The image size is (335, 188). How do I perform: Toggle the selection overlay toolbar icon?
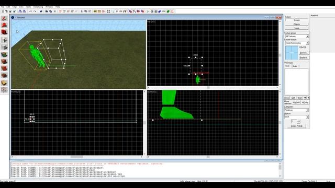pos(108,11)
